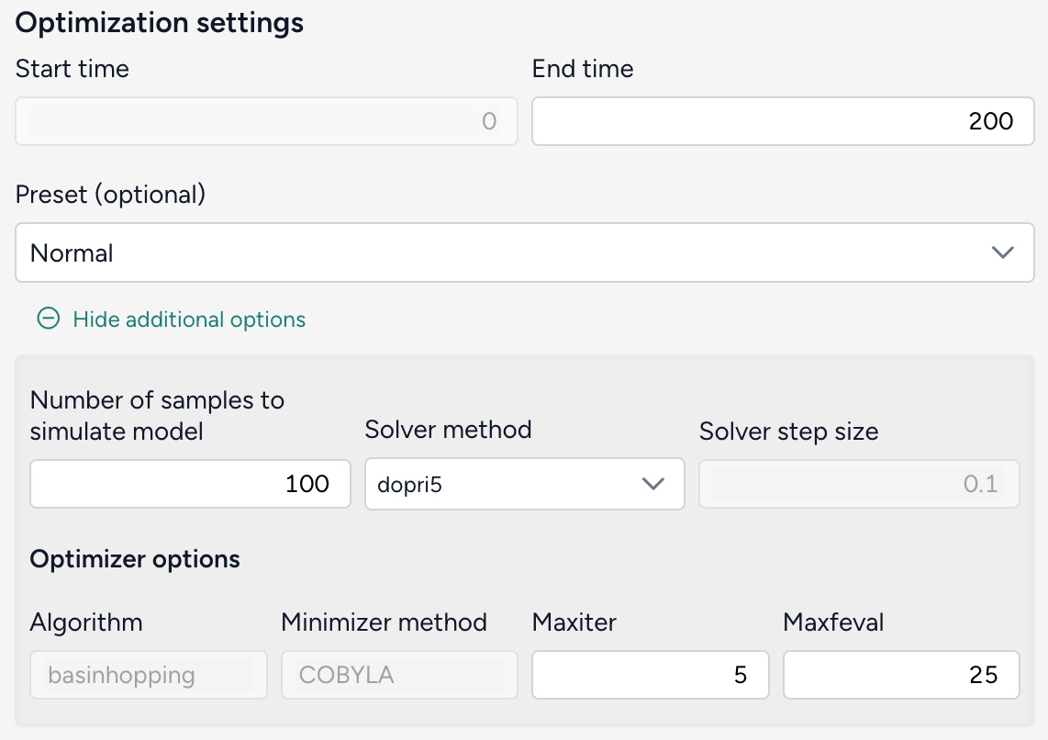Click the Optimizer options section label
The height and width of the screenshot is (740, 1048).
(x=134, y=559)
